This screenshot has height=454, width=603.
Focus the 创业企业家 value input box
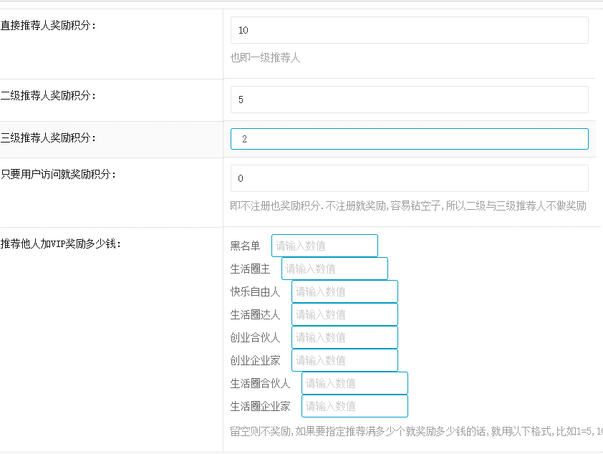coord(344,360)
